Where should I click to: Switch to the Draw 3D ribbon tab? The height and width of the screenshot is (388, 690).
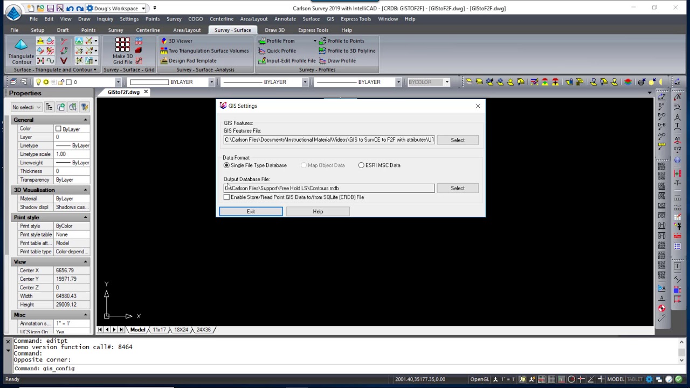click(x=274, y=30)
